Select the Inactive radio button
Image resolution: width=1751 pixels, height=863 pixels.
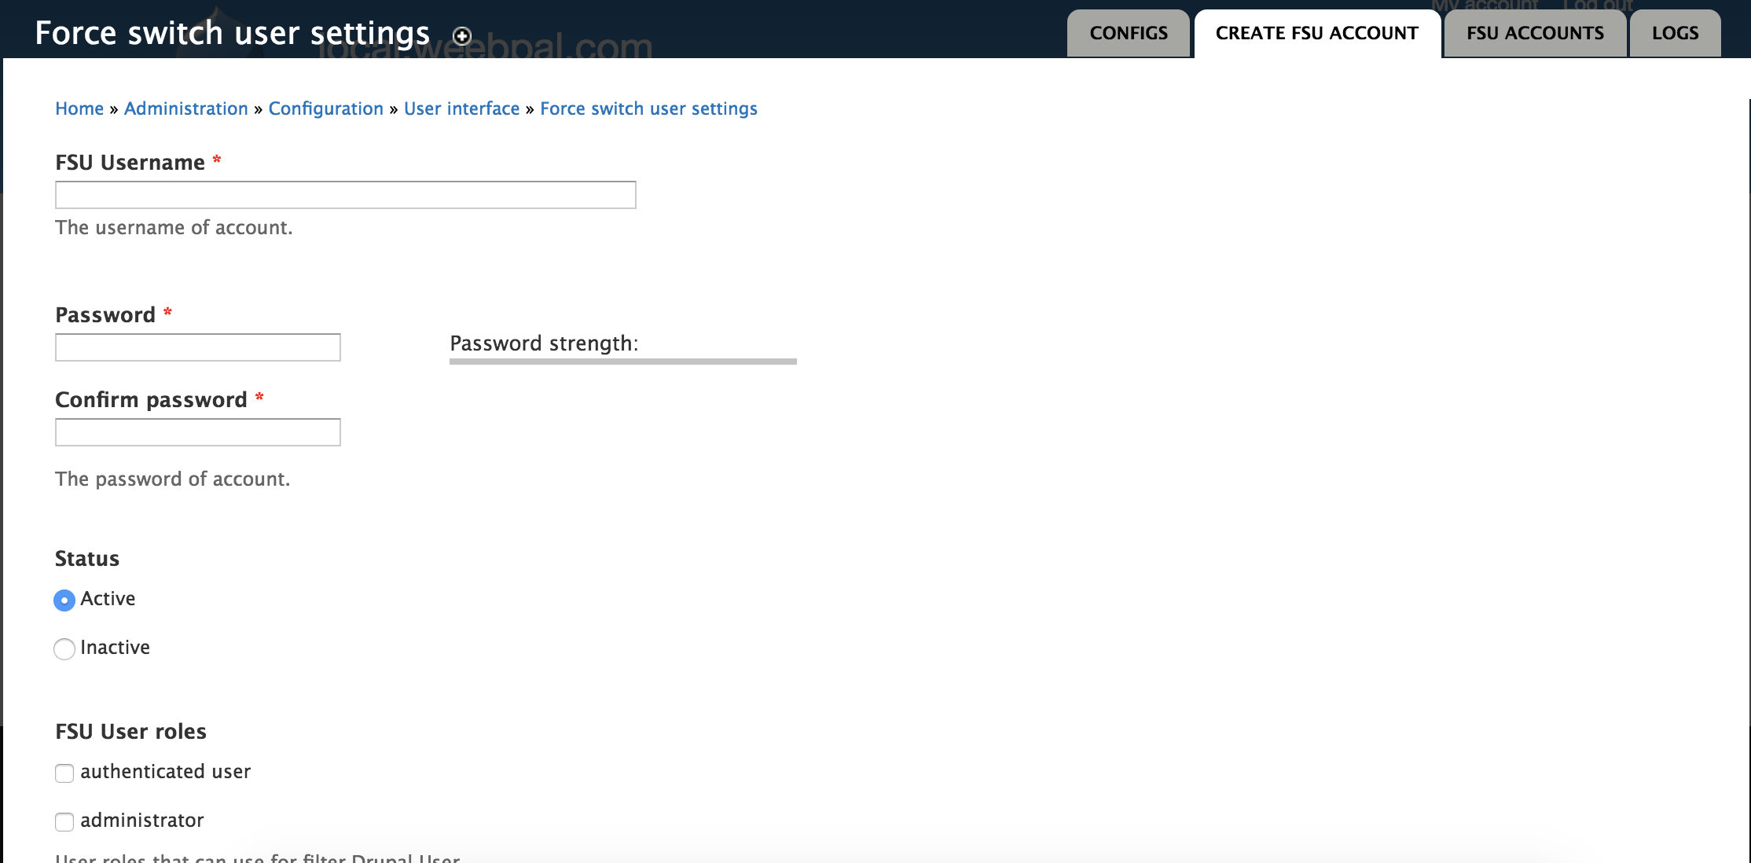click(64, 648)
